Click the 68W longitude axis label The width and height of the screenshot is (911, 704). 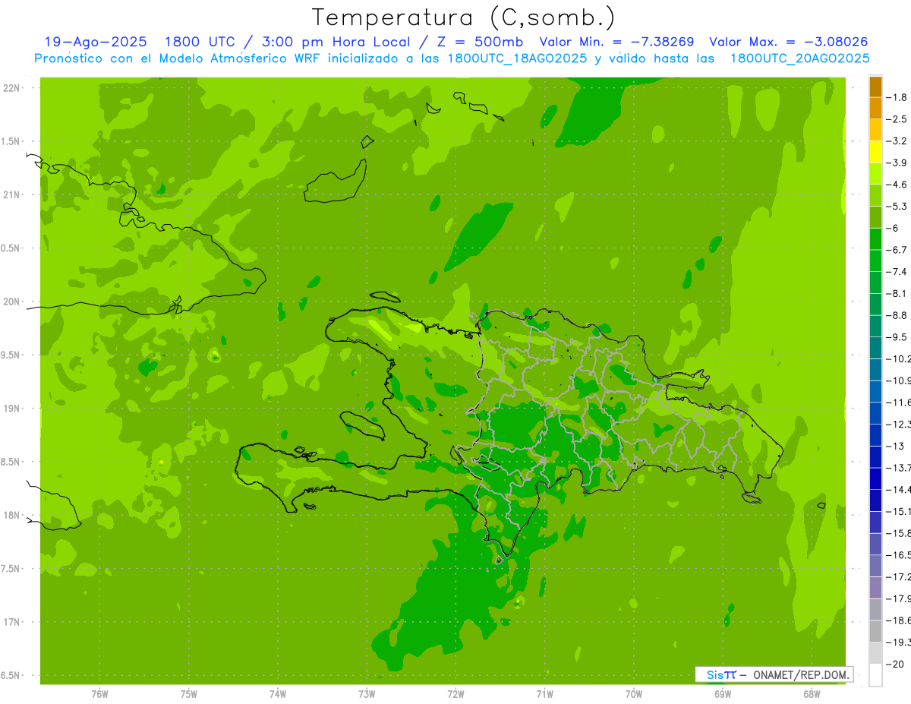pyautogui.click(x=812, y=694)
